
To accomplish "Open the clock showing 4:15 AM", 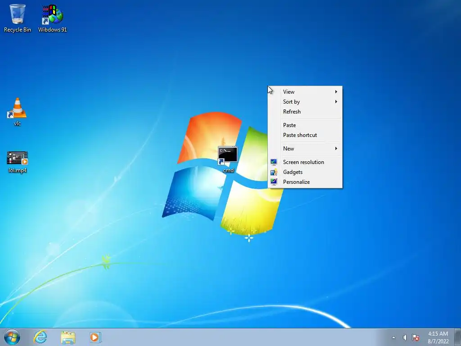I will point(438,337).
